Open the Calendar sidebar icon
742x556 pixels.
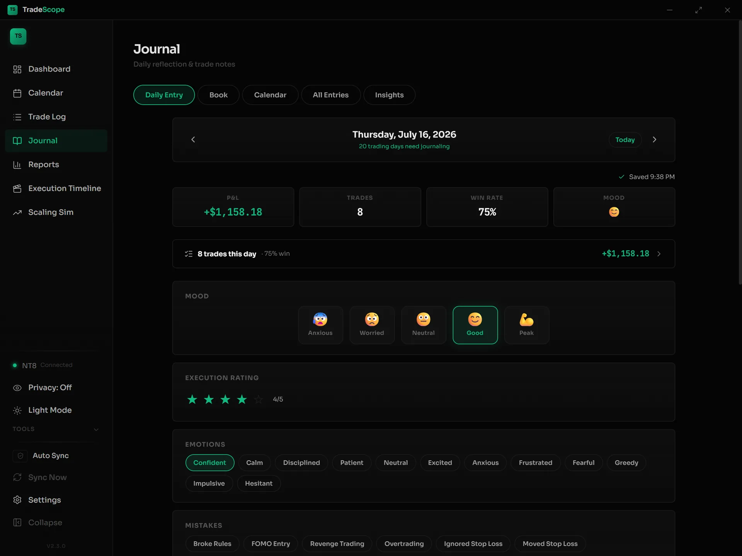click(x=17, y=93)
